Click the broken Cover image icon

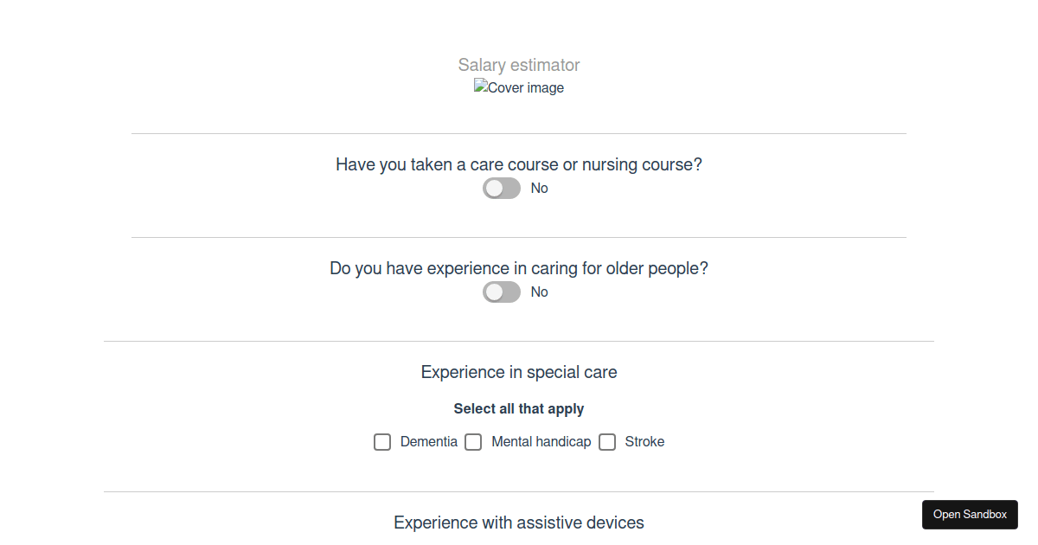tap(481, 87)
